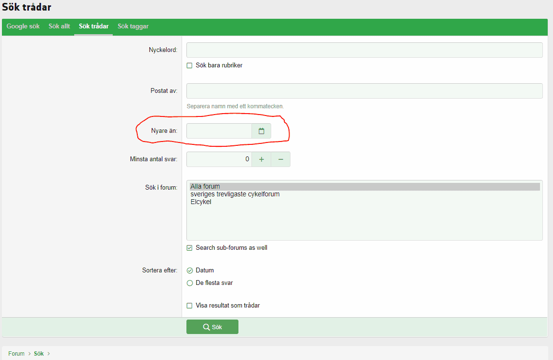
Task: Click the Sök breadcrumb link
Action: (39, 354)
